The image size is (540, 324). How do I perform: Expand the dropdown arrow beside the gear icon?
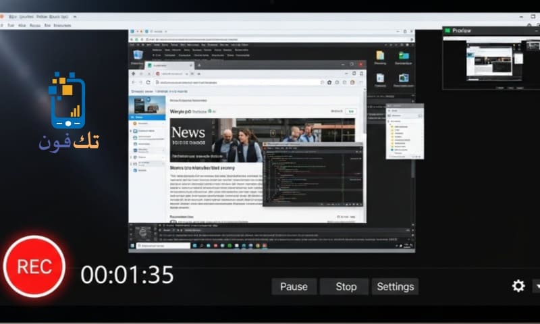tap(537, 286)
